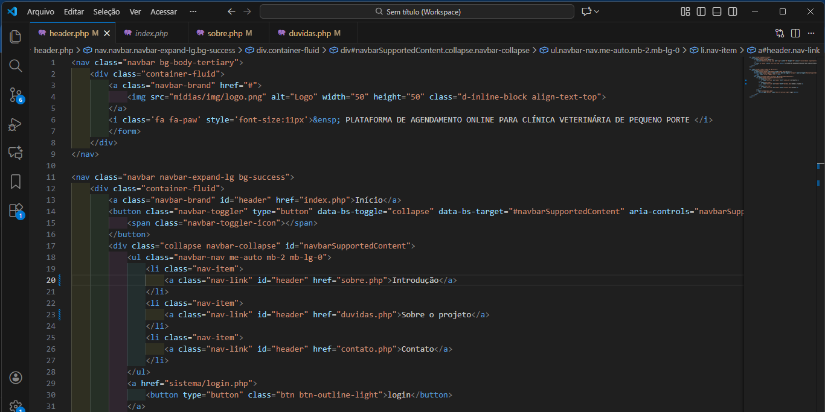Viewport: 825px width, 412px height.
Task: Expand the overflow menu after Acessar
Action: pos(193,11)
